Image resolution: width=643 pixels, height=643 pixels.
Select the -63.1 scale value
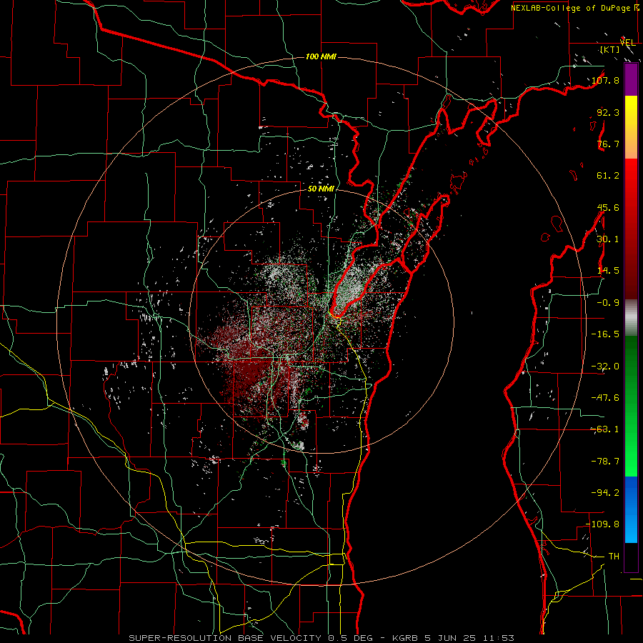pos(605,429)
